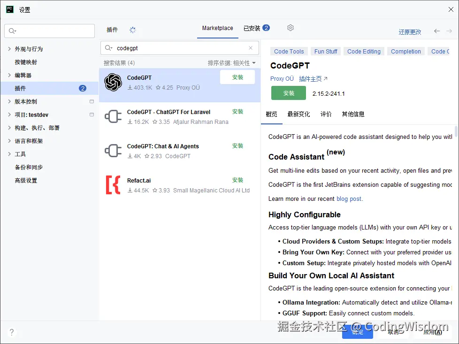This screenshot has width=459, height=344.
Task: Open 排序依据: 相关性 sort dropdown
Action: 231,63
